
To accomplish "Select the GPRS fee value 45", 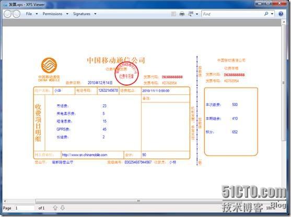I will point(104,129).
